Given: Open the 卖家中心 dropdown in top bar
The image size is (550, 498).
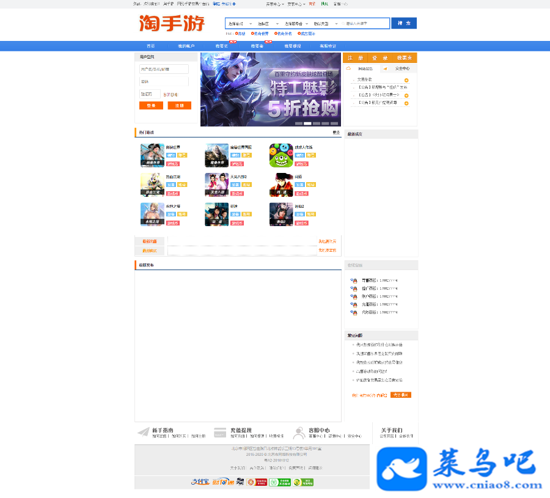Looking at the screenshot, I should 296,4.
